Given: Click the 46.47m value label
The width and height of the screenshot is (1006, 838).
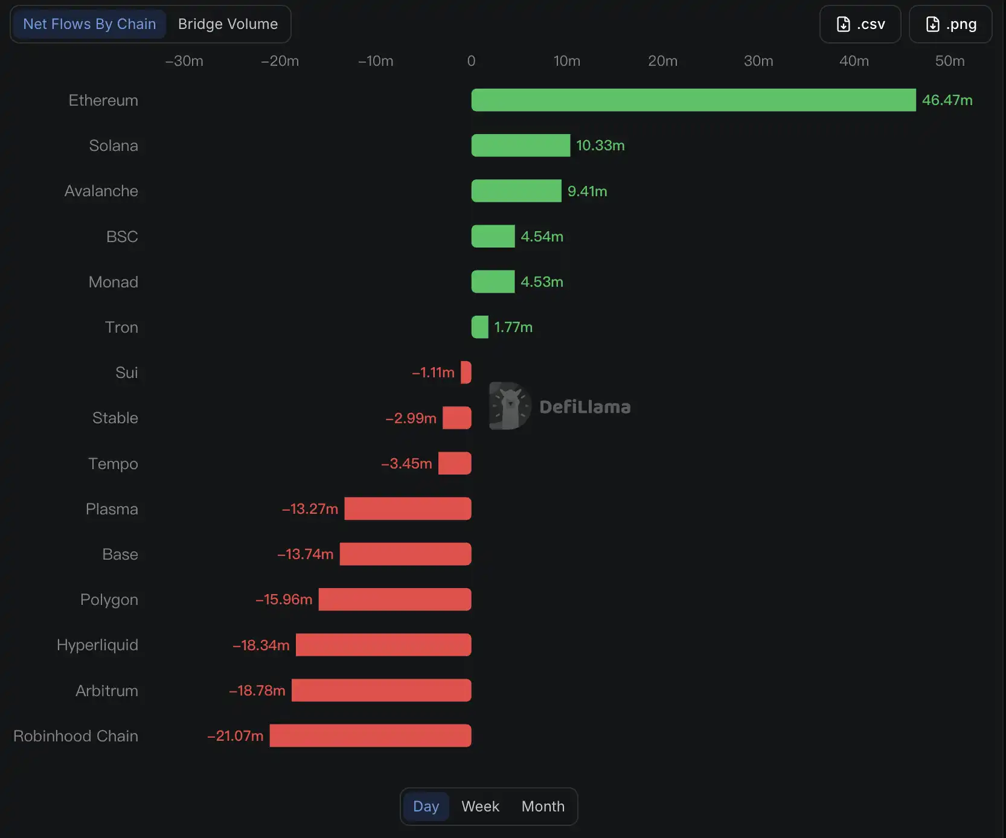Looking at the screenshot, I should click(x=947, y=100).
